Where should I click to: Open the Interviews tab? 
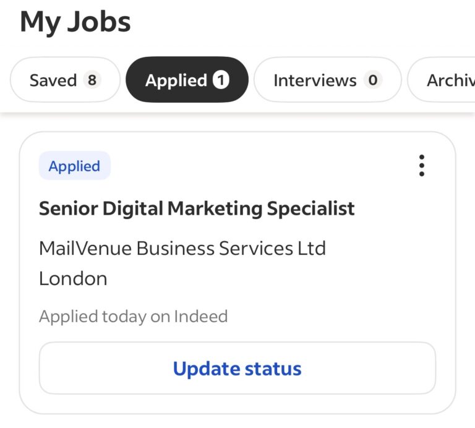(327, 80)
